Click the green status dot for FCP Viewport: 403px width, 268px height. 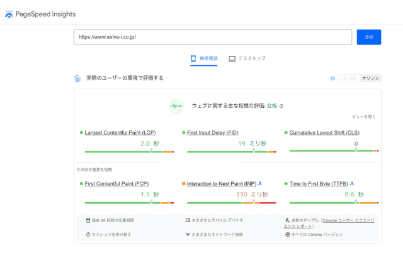(81, 184)
